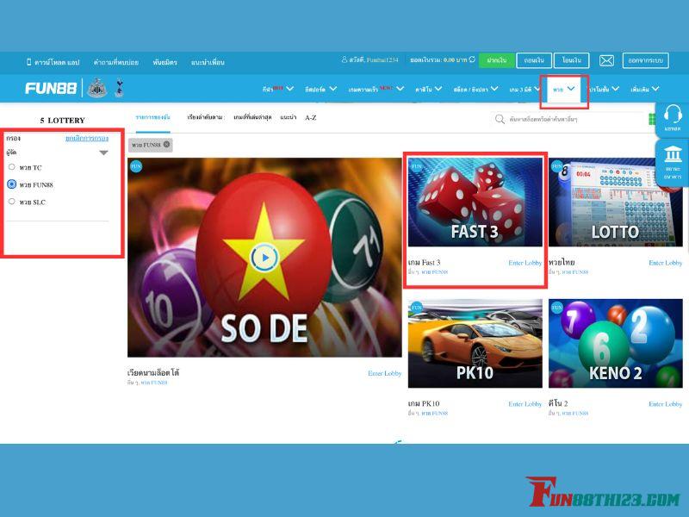Expand the slots / fishing dropdown
Viewport: 689px width, 517px height.
click(475, 89)
